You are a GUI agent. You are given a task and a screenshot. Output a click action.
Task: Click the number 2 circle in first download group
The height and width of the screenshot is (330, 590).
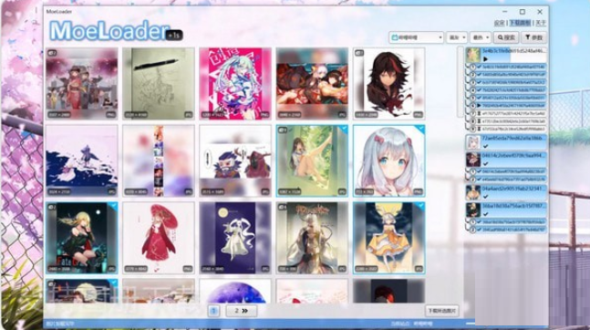473,75
